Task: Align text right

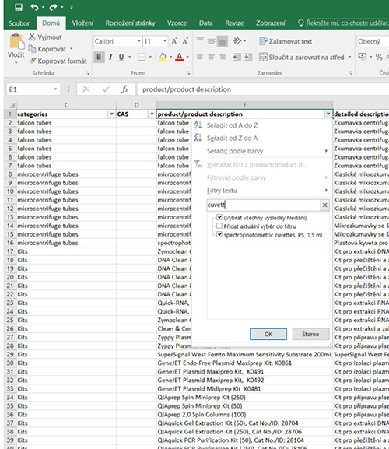Action: 223,57
